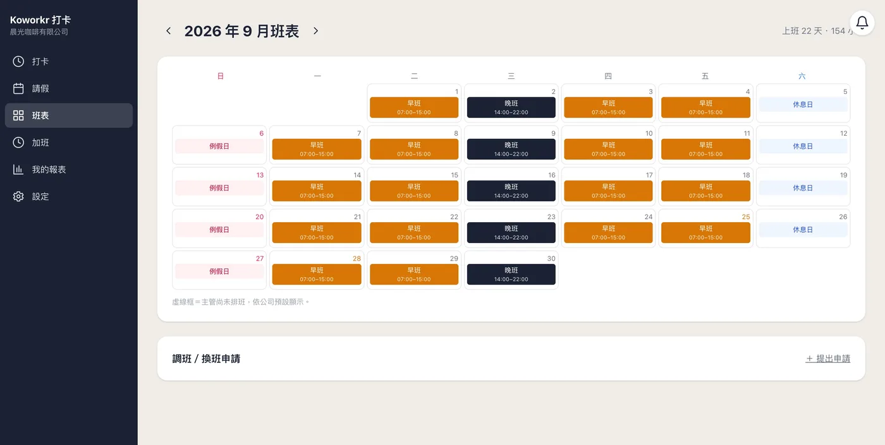Screen dimensions: 885x445
Task: Select the 早班 shift on day 25
Action: point(706,232)
